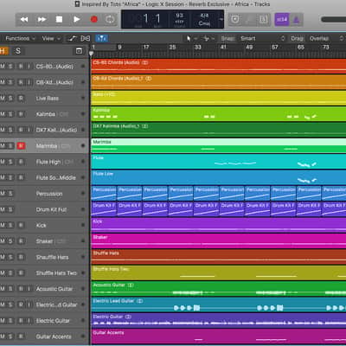
Task: Click the Kalimba track status dot
Action: (83, 114)
